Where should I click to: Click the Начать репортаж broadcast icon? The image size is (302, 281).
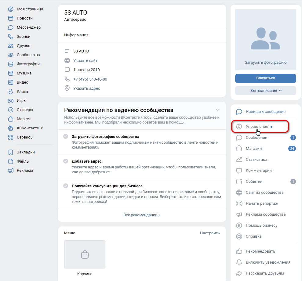239,204
